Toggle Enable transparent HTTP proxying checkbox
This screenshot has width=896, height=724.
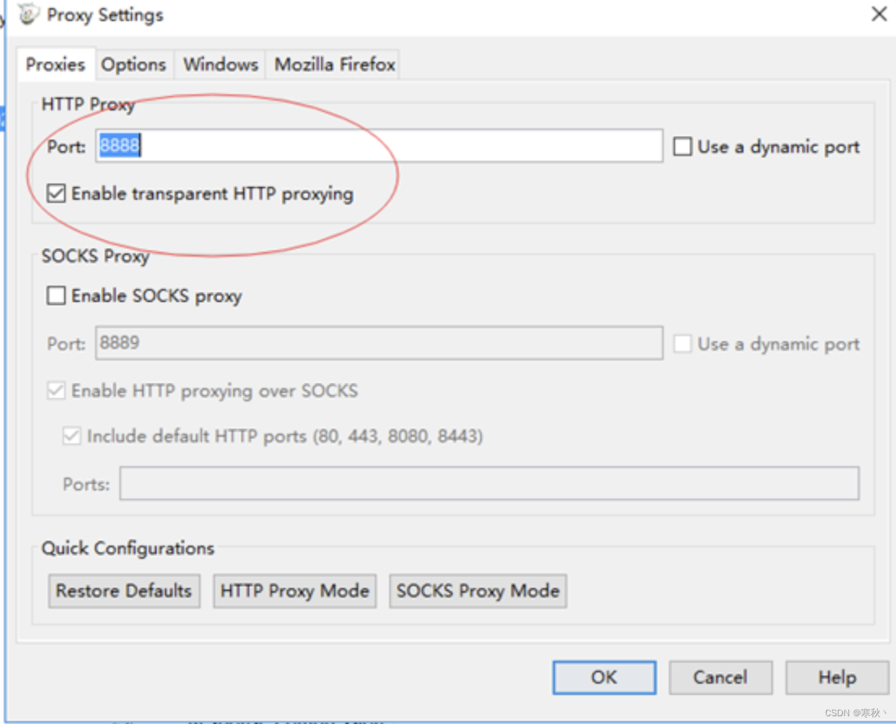[x=56, y=193]
